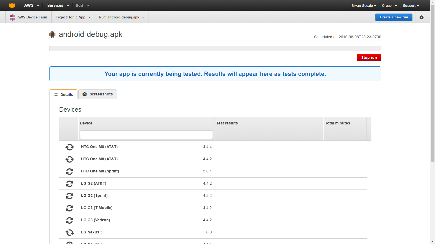Open the Support dropdown
Viewport: 435px width, 244px height.
coord(411,5)
